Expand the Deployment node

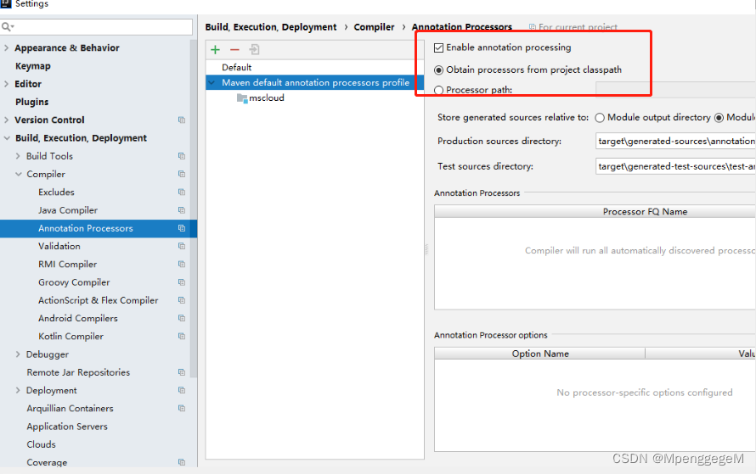[x=18, y=390]
